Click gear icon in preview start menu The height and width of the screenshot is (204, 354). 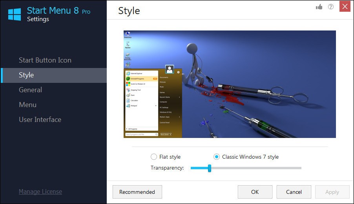tap(178, 72)
